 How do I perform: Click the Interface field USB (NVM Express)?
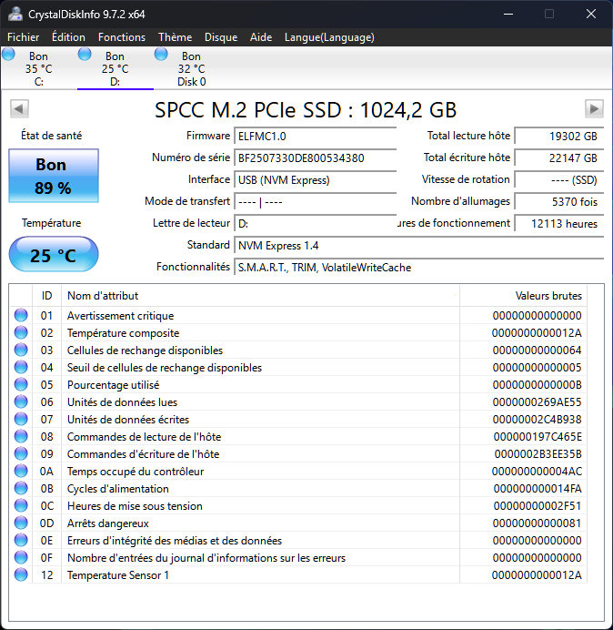[x=315, y=179]
